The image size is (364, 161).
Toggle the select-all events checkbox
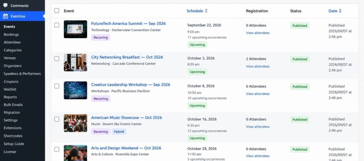57,11
